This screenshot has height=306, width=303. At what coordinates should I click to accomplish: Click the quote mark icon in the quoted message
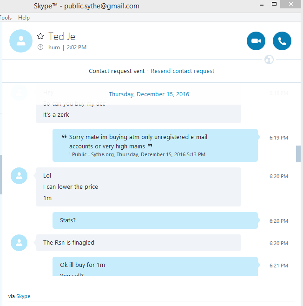point(64,136)
